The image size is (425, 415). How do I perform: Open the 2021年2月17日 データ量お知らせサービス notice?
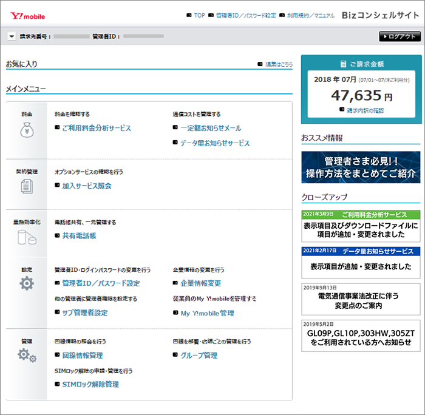tap(361, 263)
